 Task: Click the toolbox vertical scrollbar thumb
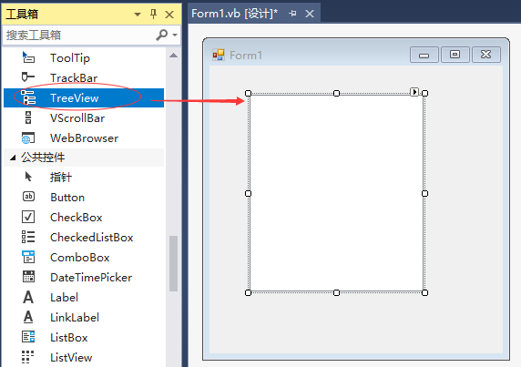(x=173, y=263)
